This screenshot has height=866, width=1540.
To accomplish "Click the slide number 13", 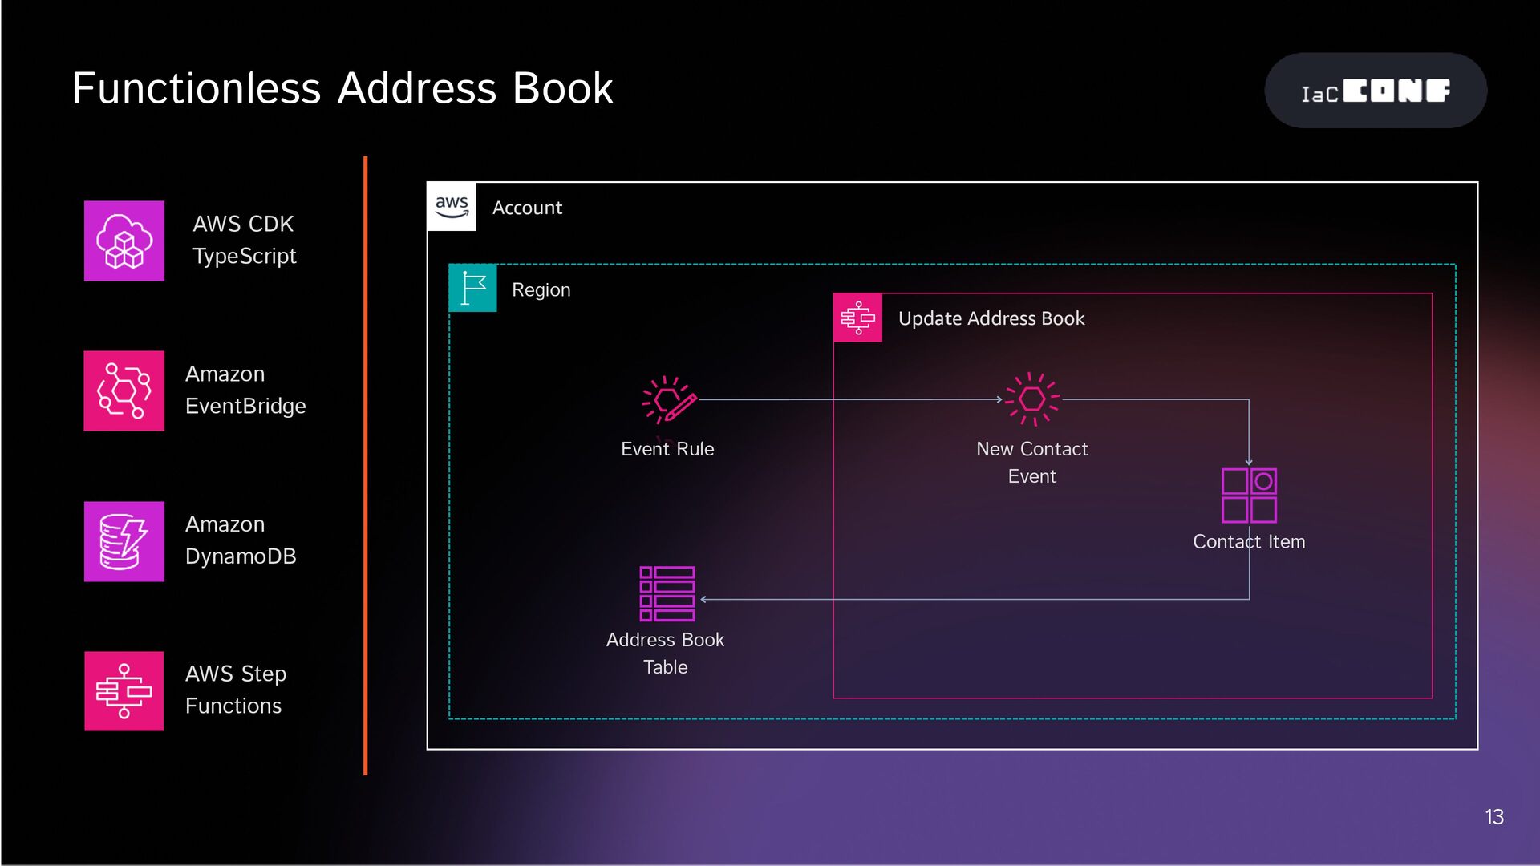I will point(1493,817).
